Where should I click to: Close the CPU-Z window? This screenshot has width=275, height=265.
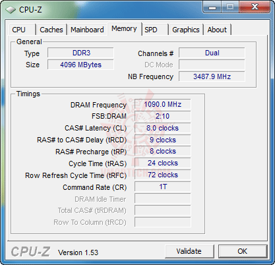click(x=255, y=7)
